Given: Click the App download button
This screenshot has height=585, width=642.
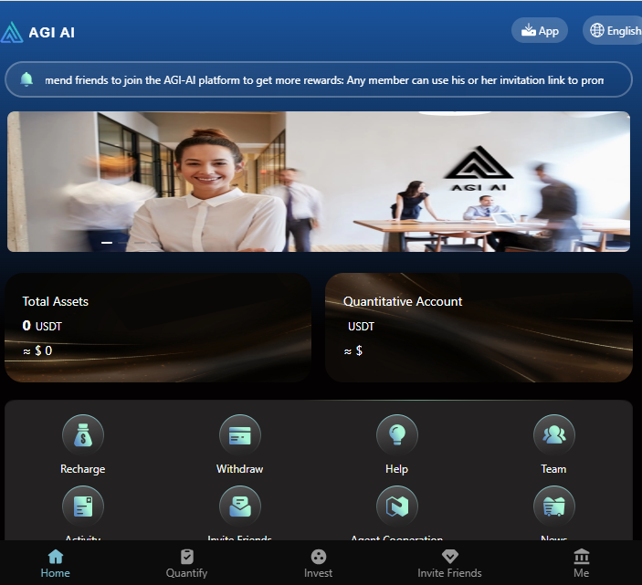Looking at the screenshot, I should (x=540, y=30).
